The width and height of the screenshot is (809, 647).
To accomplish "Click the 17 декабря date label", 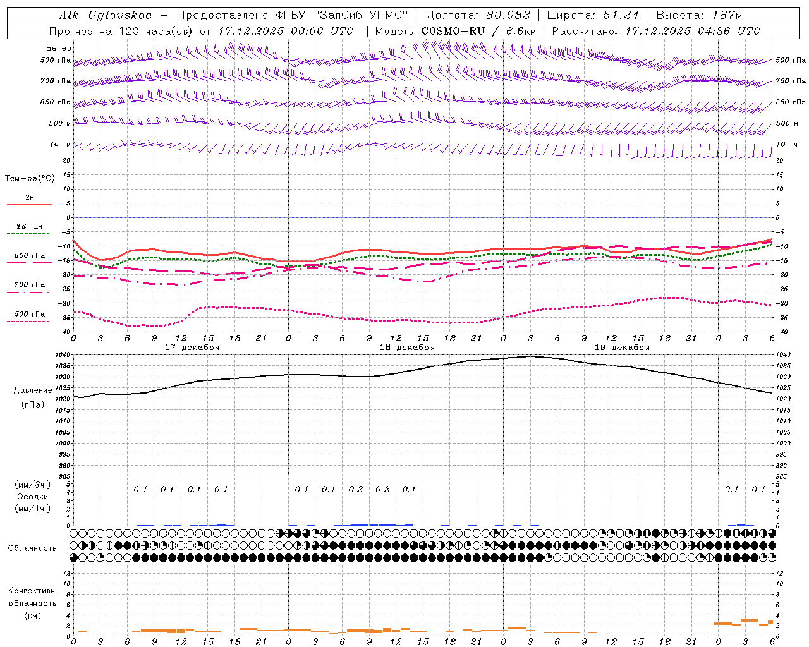I will (x=192, y=348).
